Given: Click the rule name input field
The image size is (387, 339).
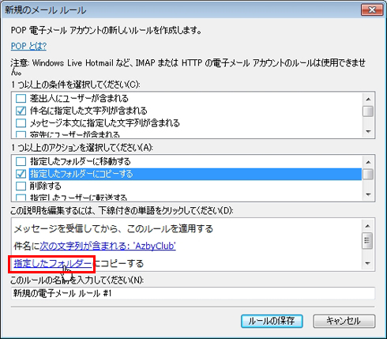Looking at the screenshot, I should 193,293.
